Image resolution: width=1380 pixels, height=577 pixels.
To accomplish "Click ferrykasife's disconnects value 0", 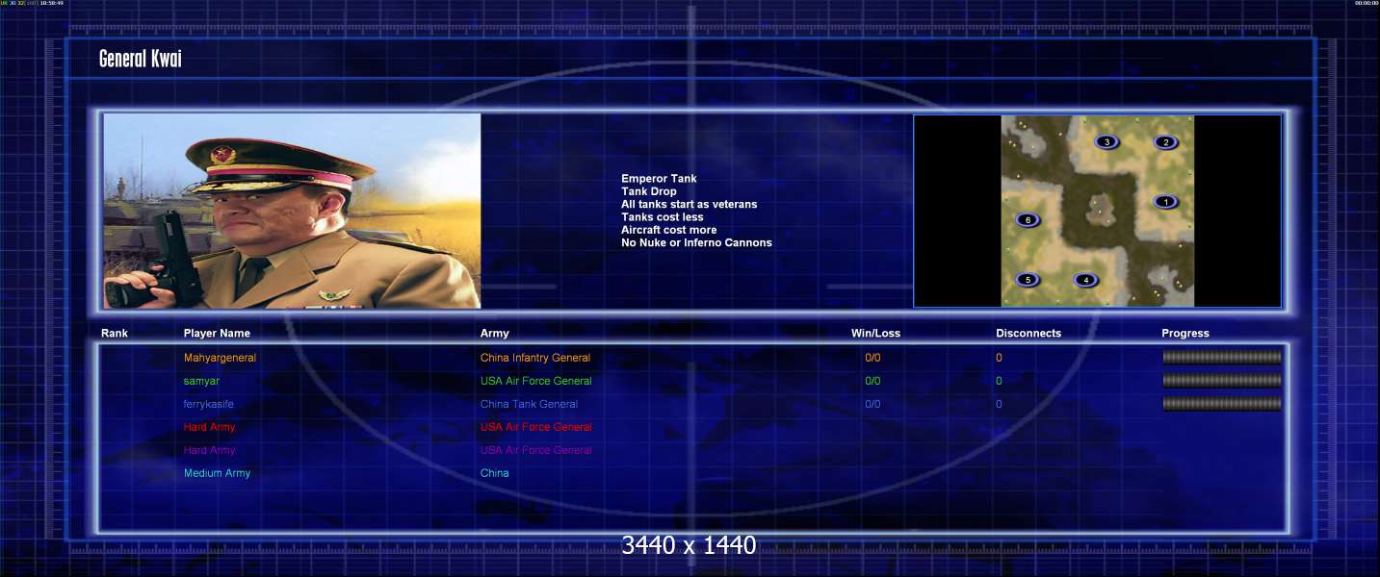I will (999, 404).
